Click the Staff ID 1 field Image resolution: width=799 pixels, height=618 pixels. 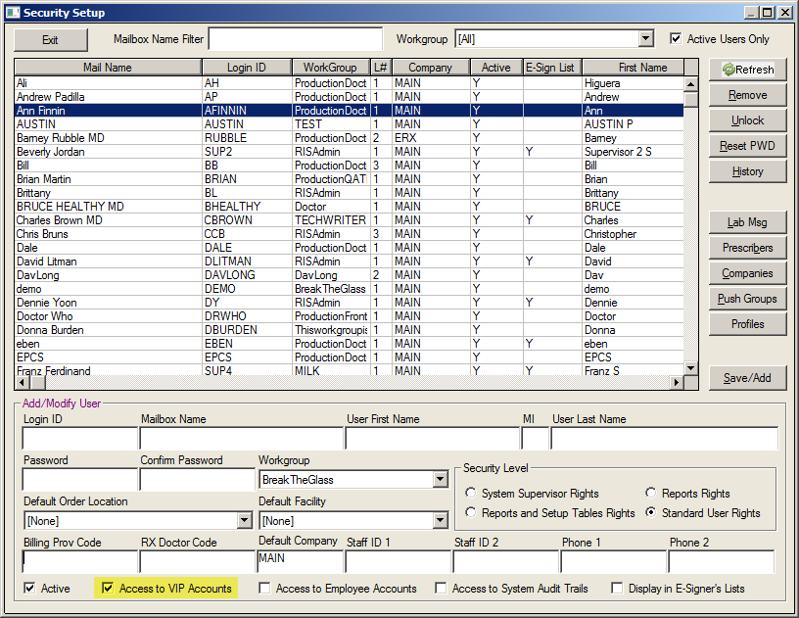[398, 561]
